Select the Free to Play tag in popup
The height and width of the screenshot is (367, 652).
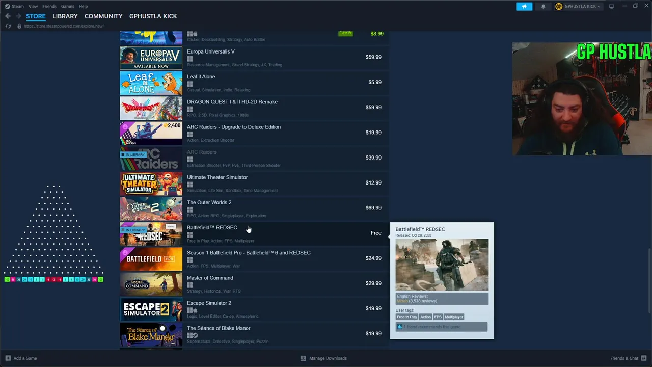pos(407,317)
